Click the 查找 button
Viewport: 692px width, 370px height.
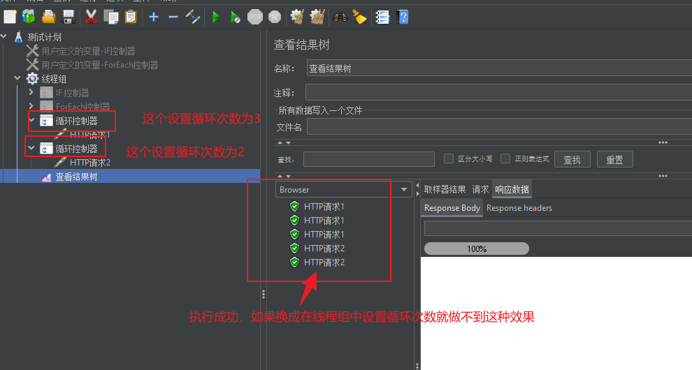(x=572, y=160)
